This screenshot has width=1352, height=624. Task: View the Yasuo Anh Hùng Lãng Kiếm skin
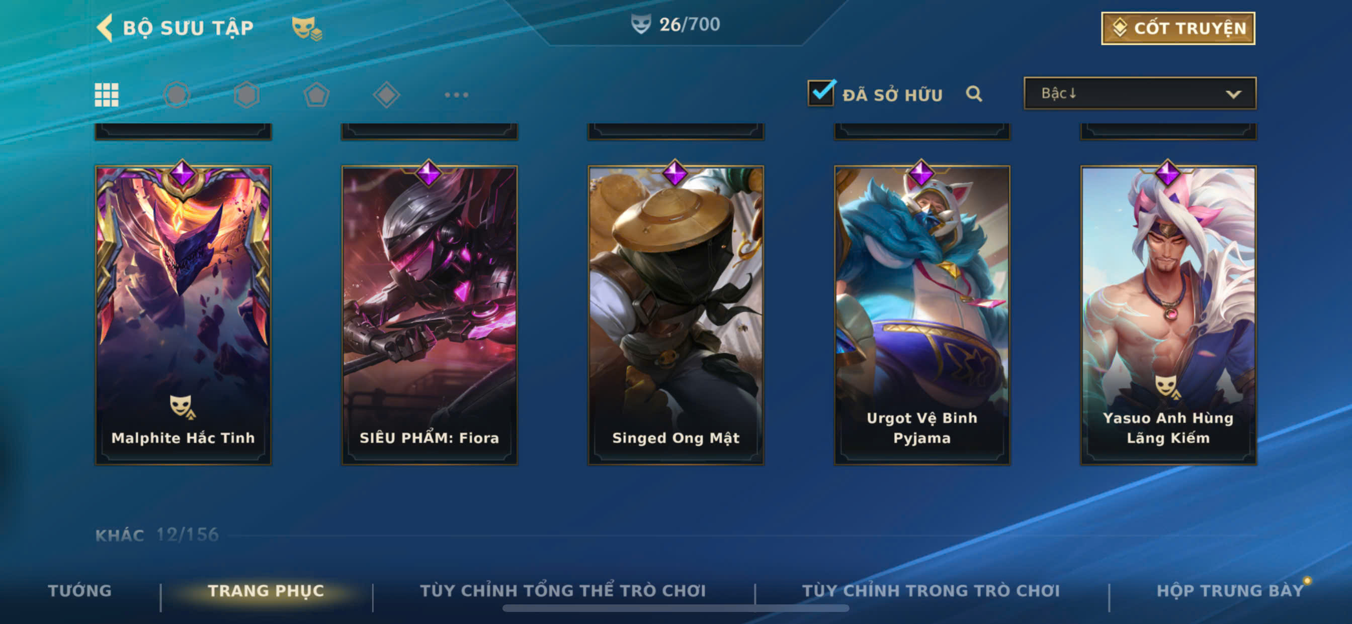[x=1168, y=314]
